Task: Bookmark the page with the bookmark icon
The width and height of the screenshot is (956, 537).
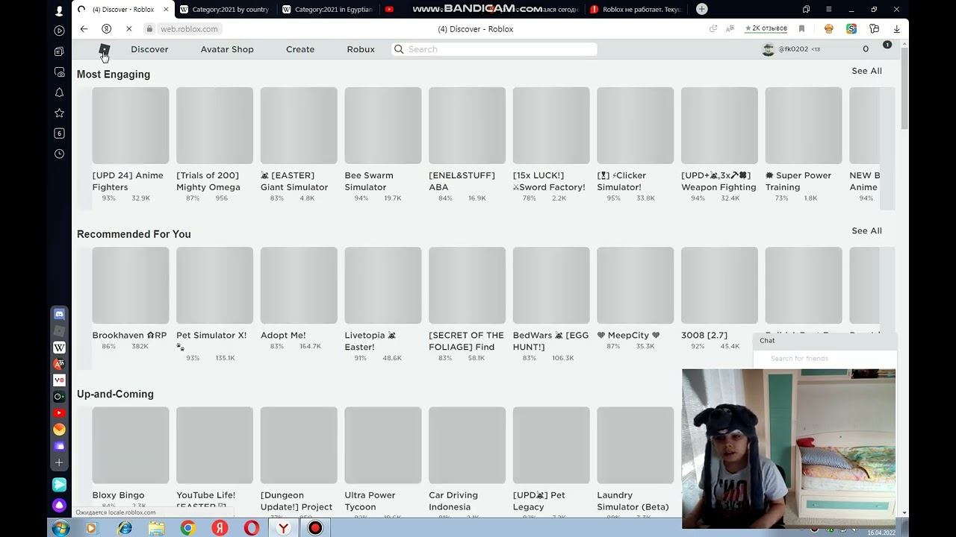Action: coord(801,29)
